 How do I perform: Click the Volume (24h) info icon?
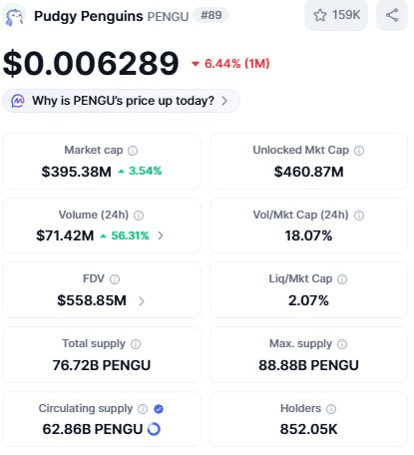point(139,216)
